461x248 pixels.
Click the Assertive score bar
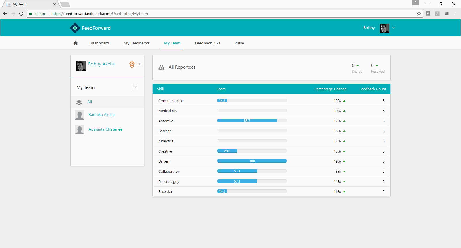252,121
